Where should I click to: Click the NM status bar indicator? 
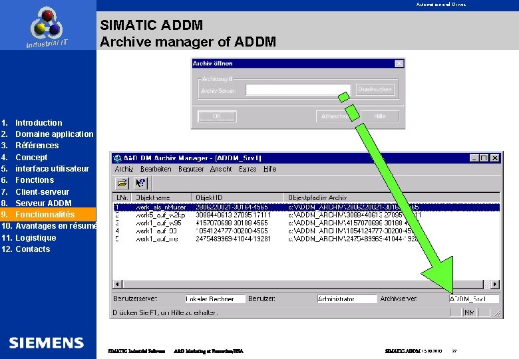tap(469, 312)
